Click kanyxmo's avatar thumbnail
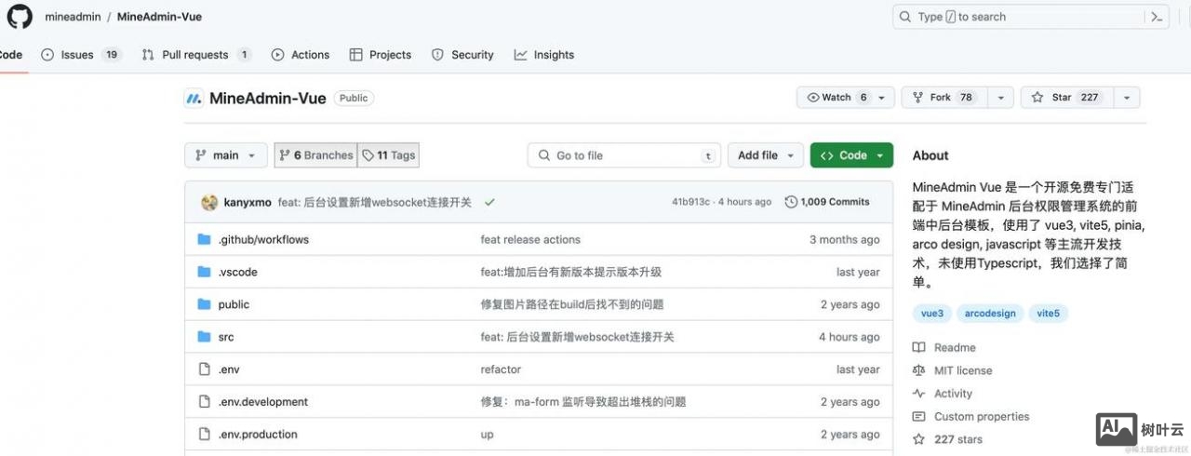1191x456 pixels. pos(209,202)
